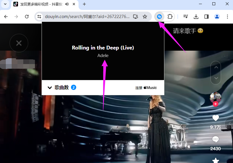
Task: Open the author's avatar
Action: [x=216, y=98]
